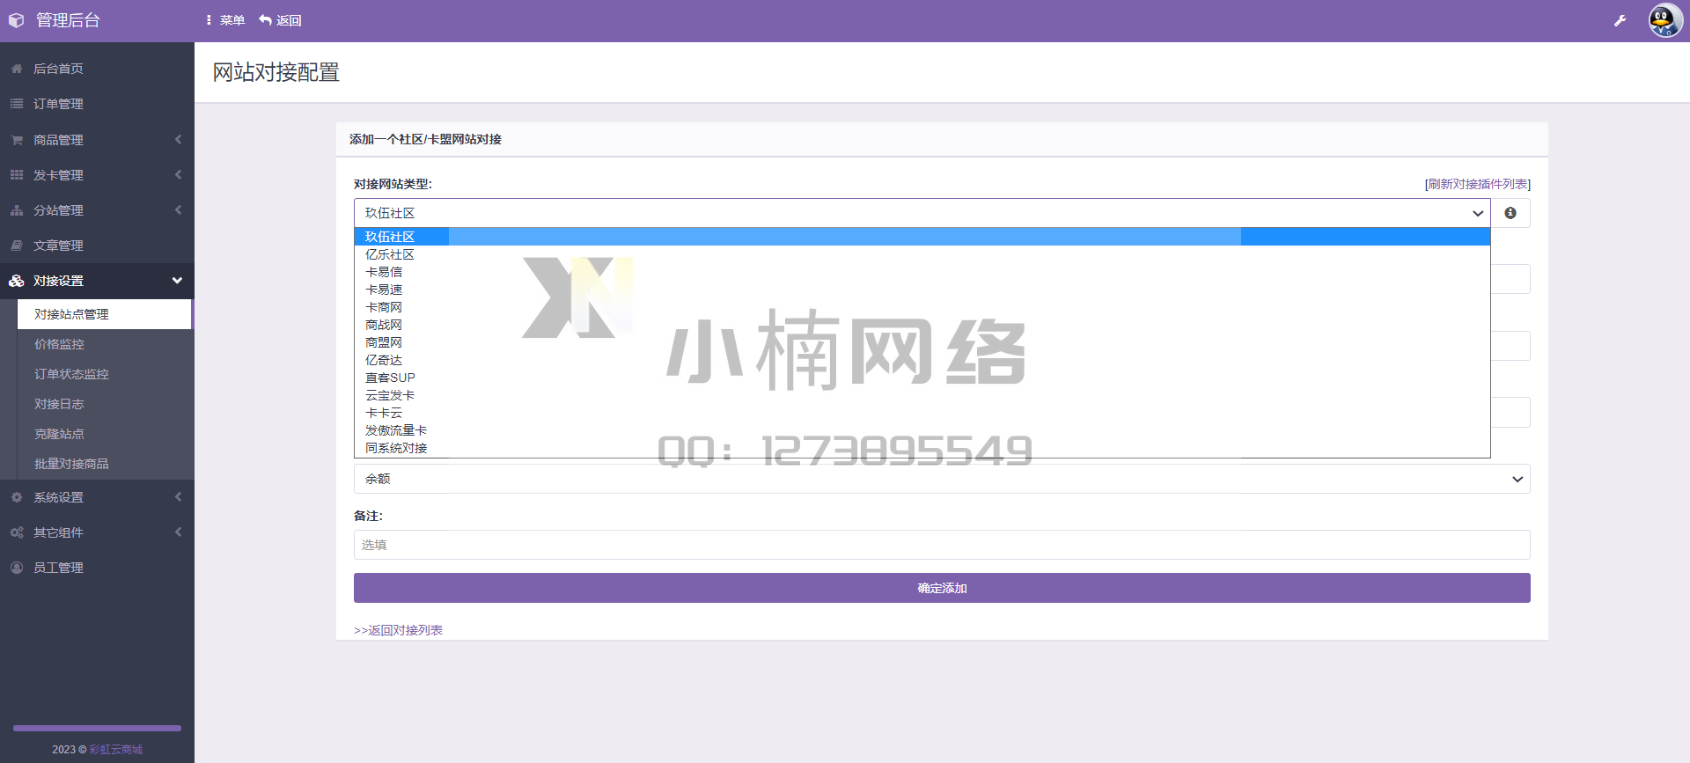The height and width of the screenshot is (763, 1690).
Task: Open 员工管理 in the sidebar
Action: pyautogui.click(x=97, y=568)
